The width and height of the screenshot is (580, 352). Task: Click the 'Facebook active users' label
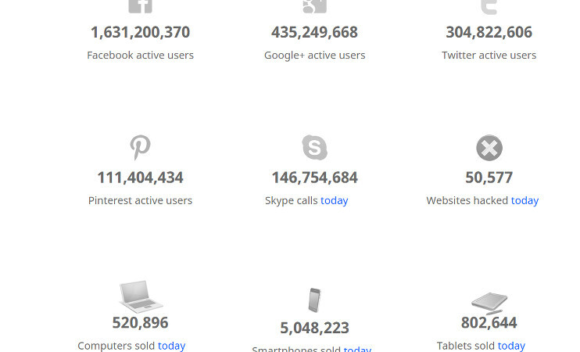(140, 56)
